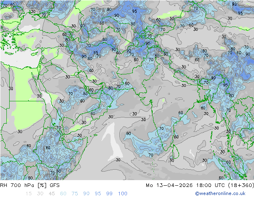Viewport: 254px width, 197px height.
Task: Select the 45 value in the colour legend
Action: point(52,194)
